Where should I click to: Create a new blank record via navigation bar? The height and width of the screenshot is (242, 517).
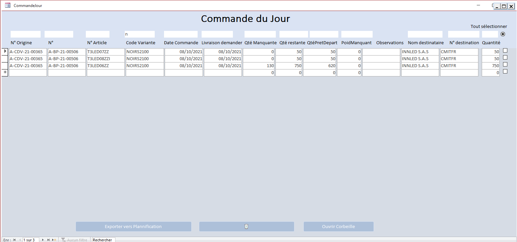[54, 240]
